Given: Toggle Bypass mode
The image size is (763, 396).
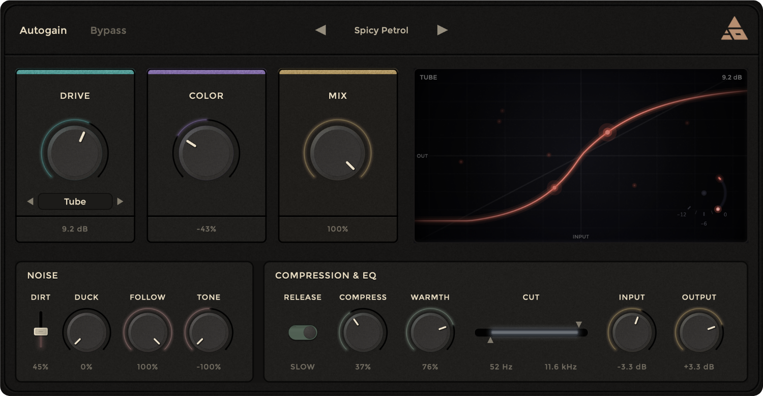Looking at the screenshot, I should click(x=108, y=30).
